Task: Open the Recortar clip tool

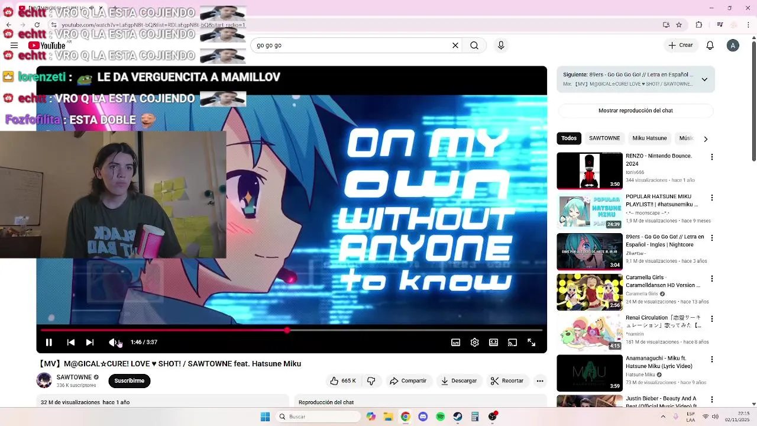Action: pyautogui.click(x=507, y=380)
